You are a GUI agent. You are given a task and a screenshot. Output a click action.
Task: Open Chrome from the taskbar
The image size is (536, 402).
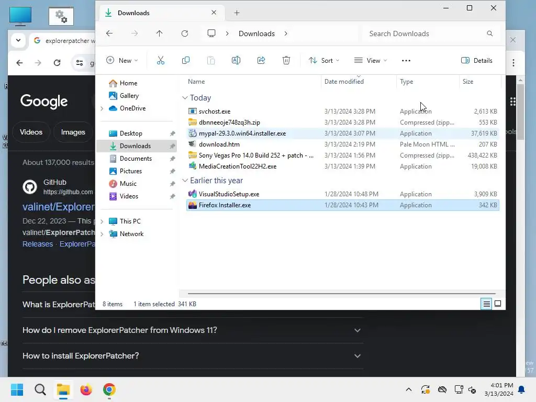[x=109, y=389]
